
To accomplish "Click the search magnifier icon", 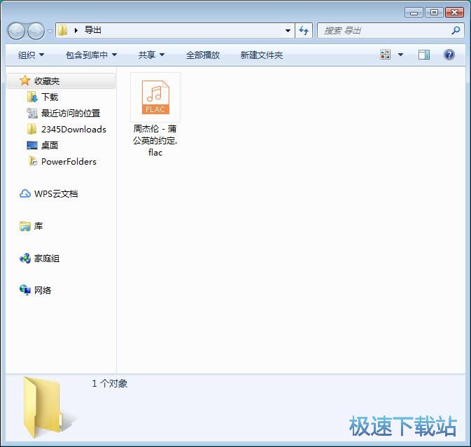I will [456, 30].
